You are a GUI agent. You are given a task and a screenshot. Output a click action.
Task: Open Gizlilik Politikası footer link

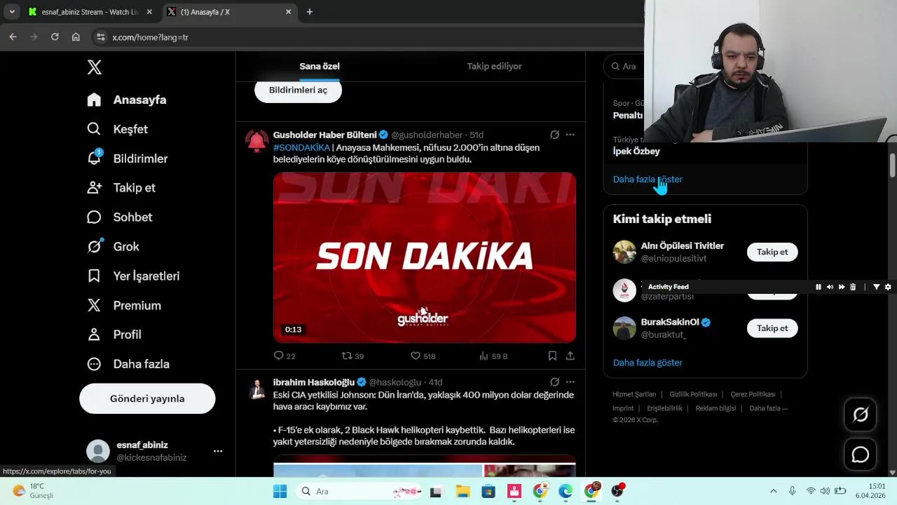coord(693,394)
